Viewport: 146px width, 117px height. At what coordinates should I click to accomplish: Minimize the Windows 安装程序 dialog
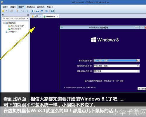137,27
